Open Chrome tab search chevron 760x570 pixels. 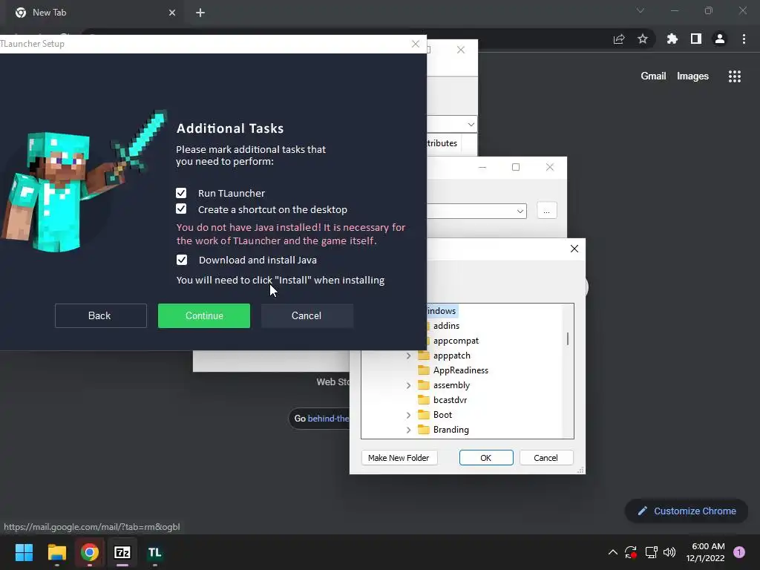click(x=640, y=10)
